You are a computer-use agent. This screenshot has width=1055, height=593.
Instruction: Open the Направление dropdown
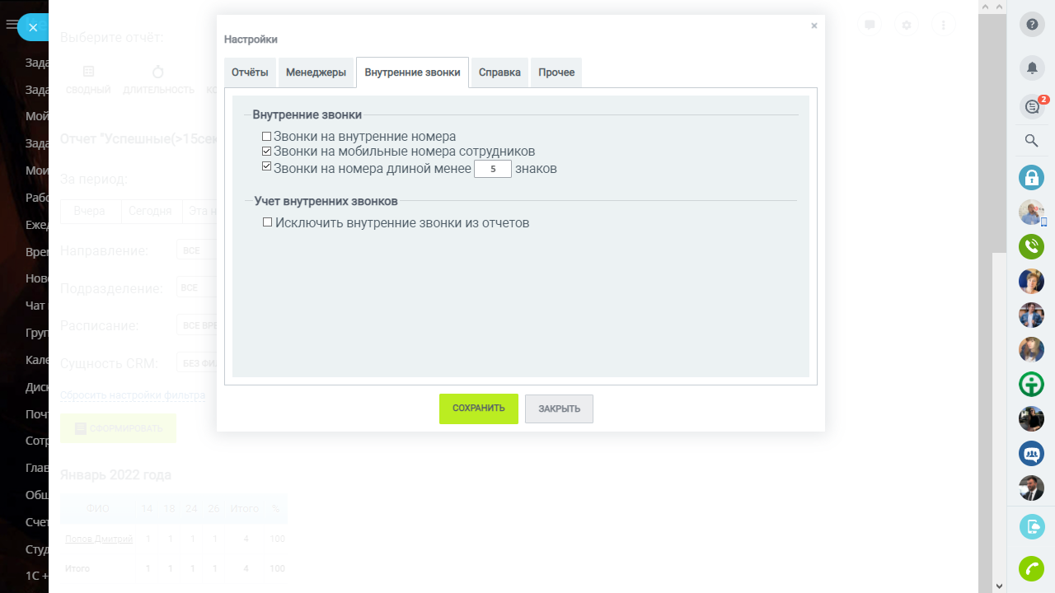(196, 250)
